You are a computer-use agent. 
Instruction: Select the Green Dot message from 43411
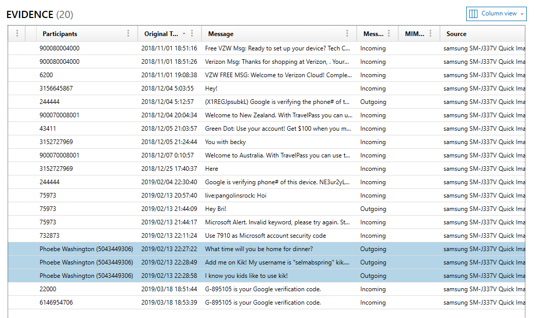257,128
